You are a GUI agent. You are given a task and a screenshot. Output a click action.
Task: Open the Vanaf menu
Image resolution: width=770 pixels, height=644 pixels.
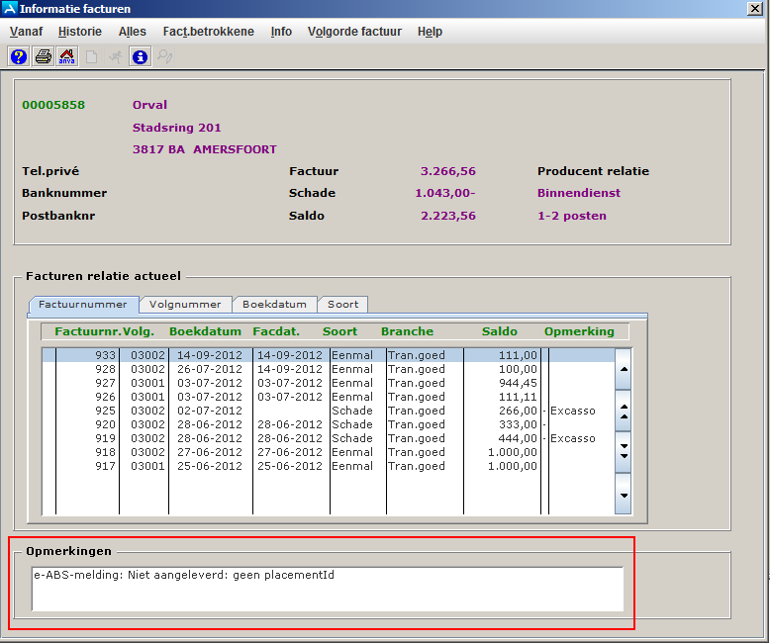coord(26,32)
